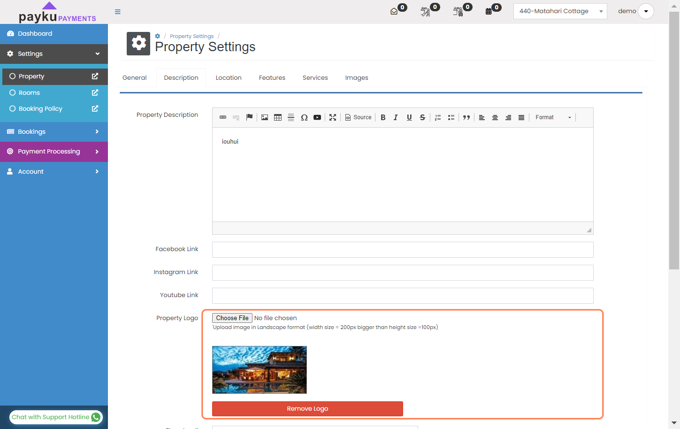680x429 pixels.
Task: Toggle underline formatting
Action: tap(409, 117)
